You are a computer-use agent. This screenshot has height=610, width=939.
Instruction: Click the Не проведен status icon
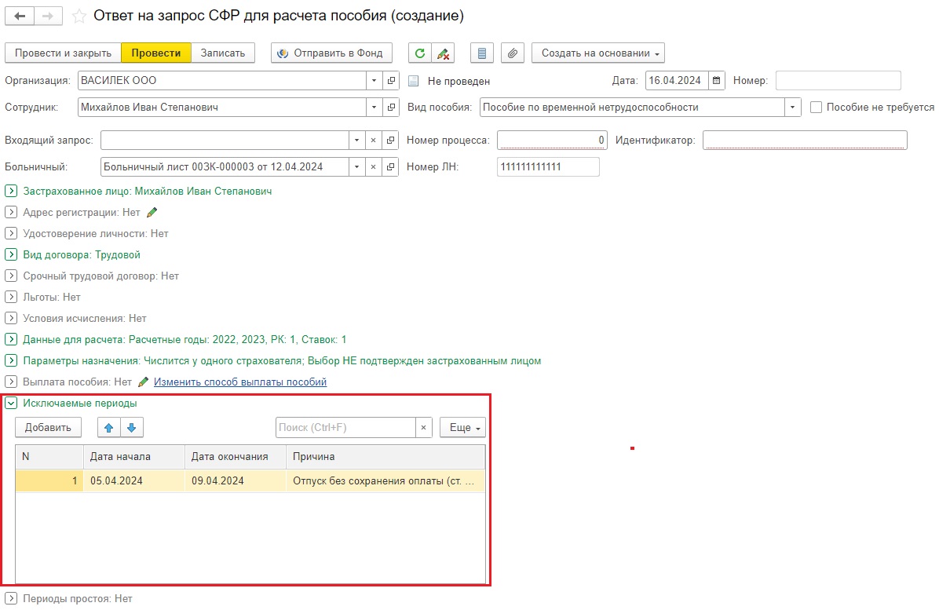coord(413,81)
